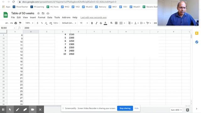201x113 pixels.
Task: Open the Edit menu
Action: tap(19, 18)
